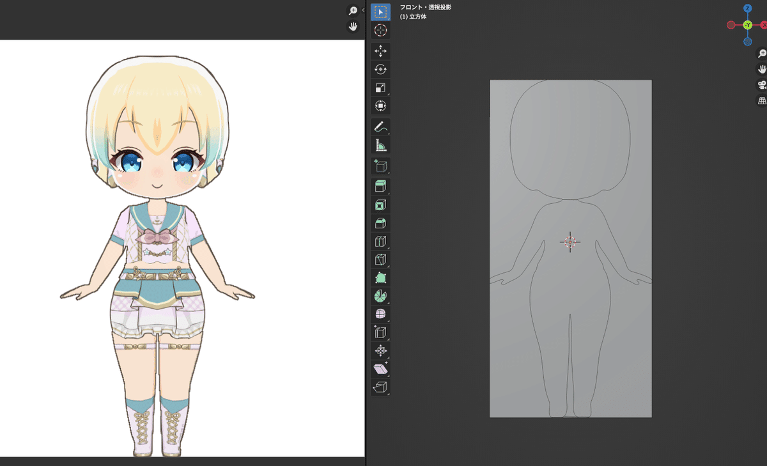Image resolution: width=767 pixels, height=466 pixels.
Task: Pick the Poly Build tool
Action: (380, 278)
